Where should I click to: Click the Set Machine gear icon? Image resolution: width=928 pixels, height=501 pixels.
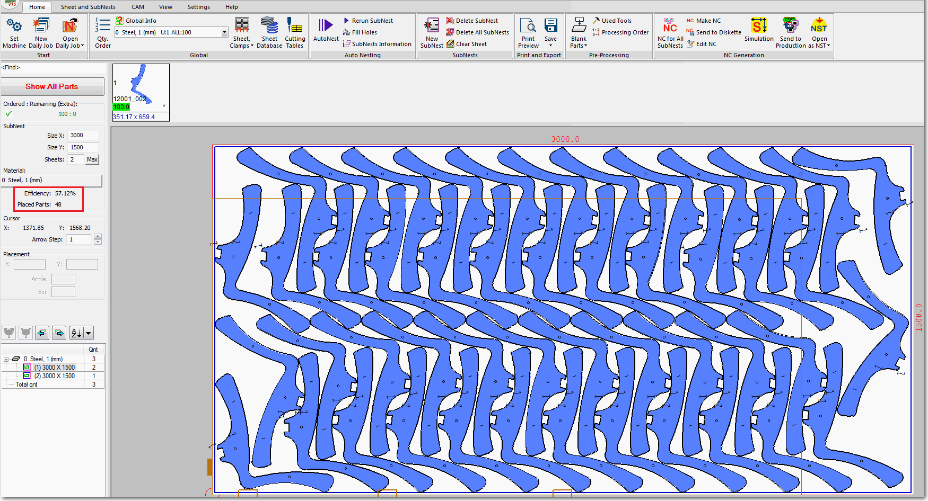14,26
